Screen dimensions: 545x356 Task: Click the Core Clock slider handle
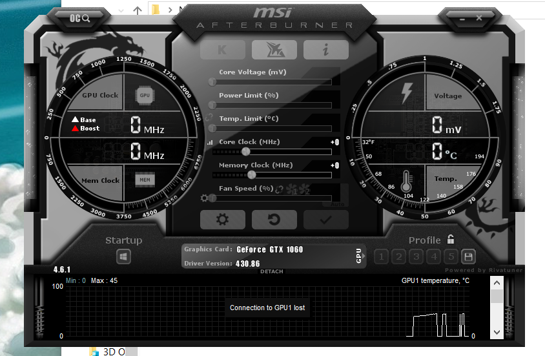(x=246, y=152)
